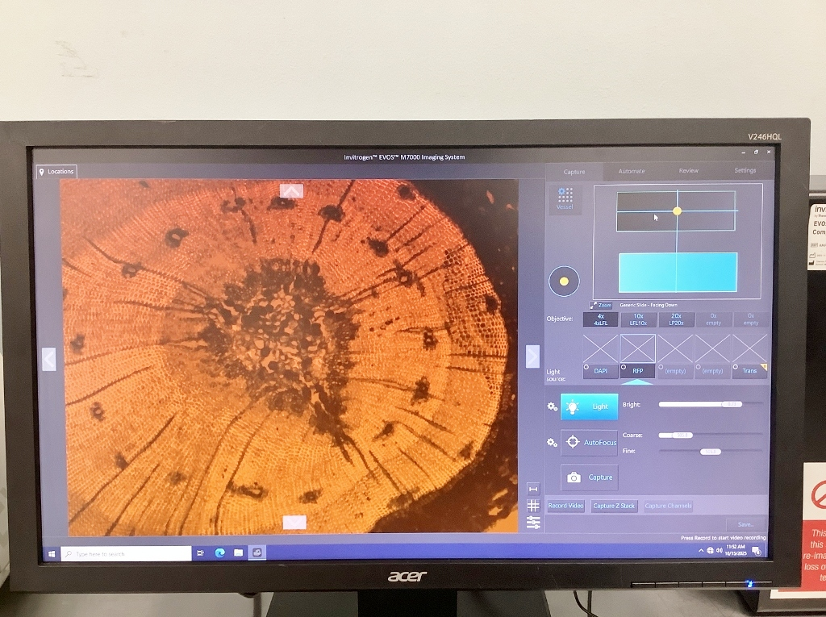Move the stage view up with top arrow

291,190
